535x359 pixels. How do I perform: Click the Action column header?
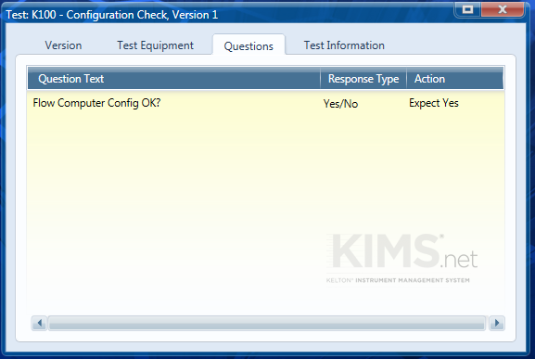pos(455,79)
